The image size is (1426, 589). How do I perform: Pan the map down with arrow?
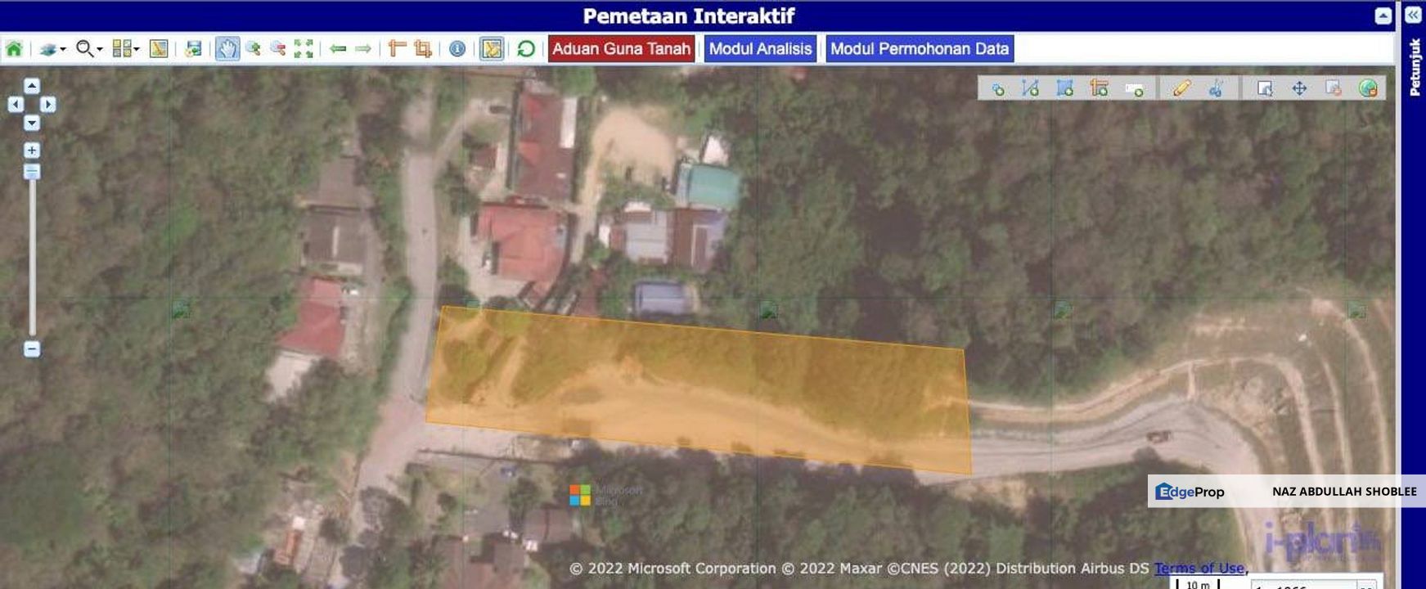[x=31, y=123]
